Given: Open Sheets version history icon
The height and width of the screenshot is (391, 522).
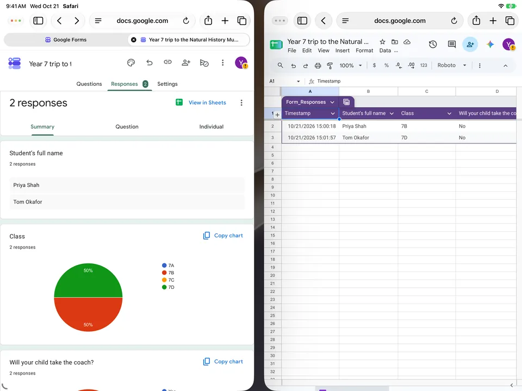Looking at the screenshot, I should click(x=433, y=44).
